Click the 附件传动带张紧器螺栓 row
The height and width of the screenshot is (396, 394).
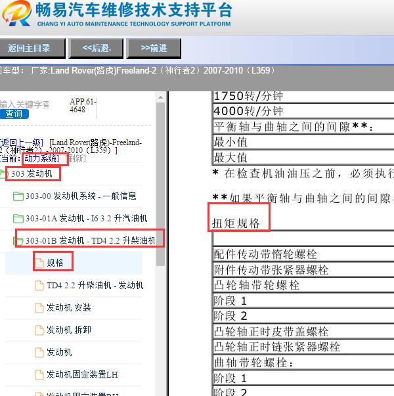click(x=303, y=270)
